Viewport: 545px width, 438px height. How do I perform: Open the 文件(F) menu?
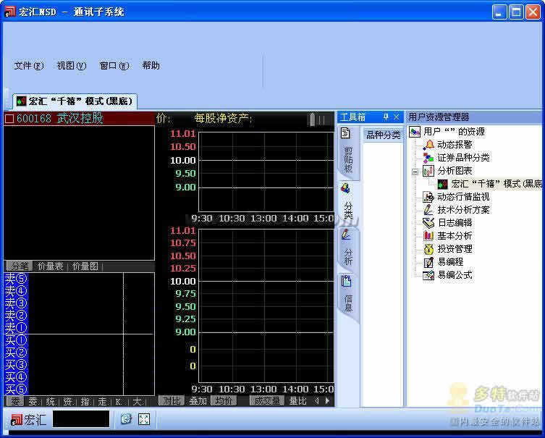click(x=29, y=65)
